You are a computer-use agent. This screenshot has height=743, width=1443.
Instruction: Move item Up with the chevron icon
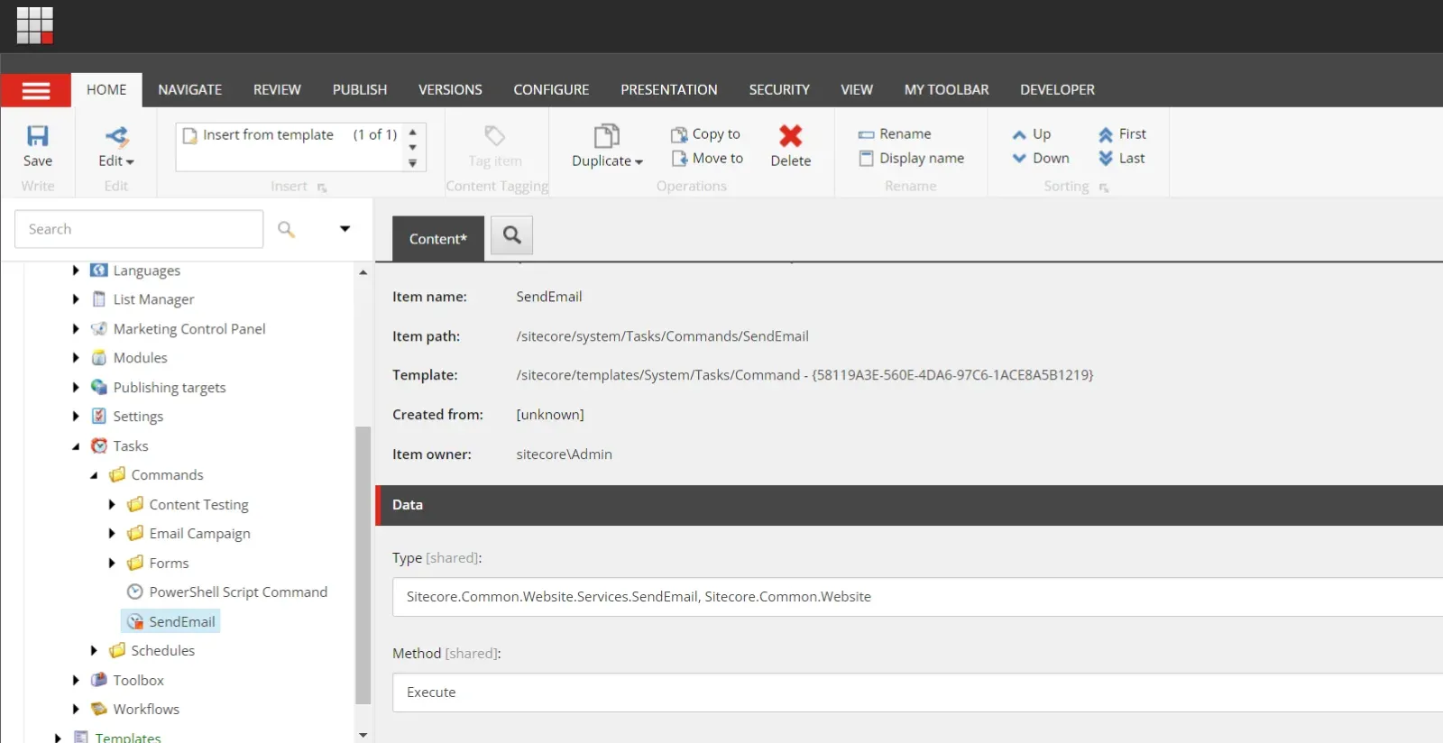point(1019,134)
